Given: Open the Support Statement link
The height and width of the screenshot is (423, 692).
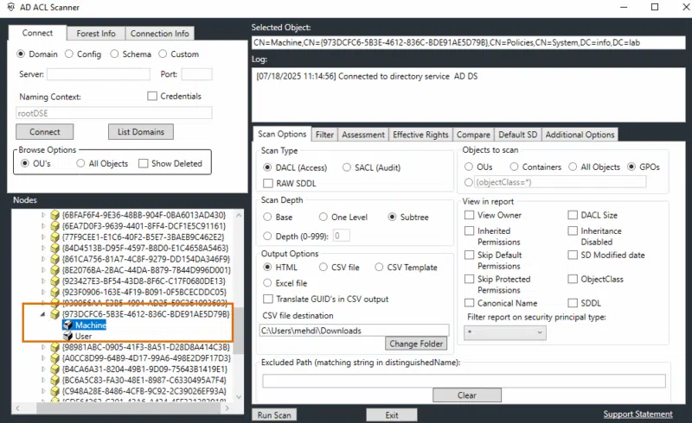Looking at the screenshot, I should coord(638,414).
